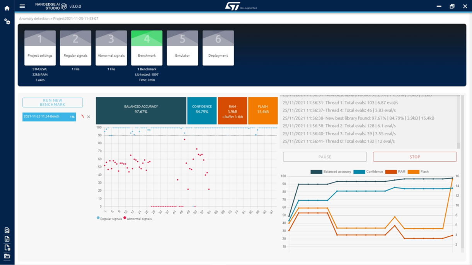Click RUN NEW BENCHMARK
This screenshot has width=472, height=265.
(53, 102)
